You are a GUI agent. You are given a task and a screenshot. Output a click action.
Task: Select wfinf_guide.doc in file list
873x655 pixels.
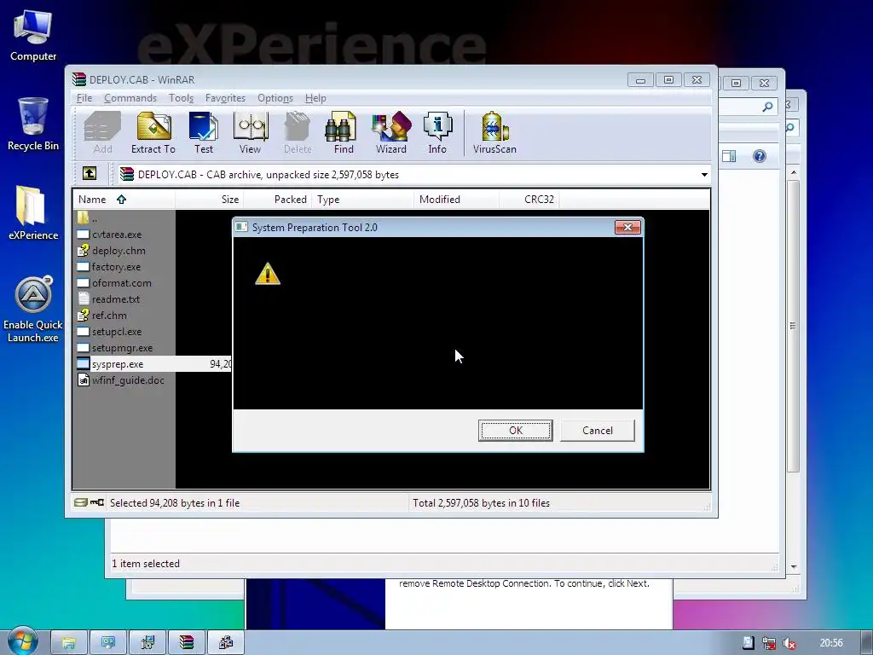(128, 380)
